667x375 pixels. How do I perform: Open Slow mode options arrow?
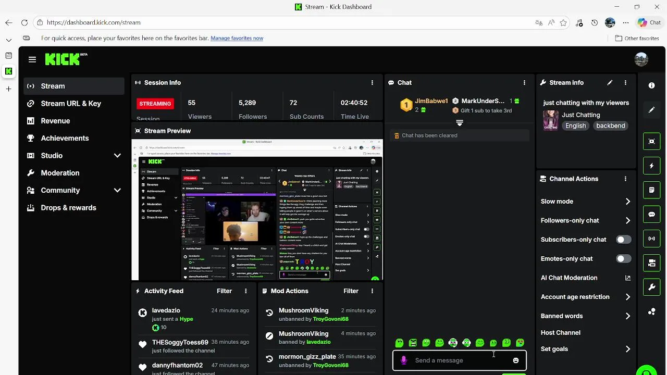tap(628, 202)
